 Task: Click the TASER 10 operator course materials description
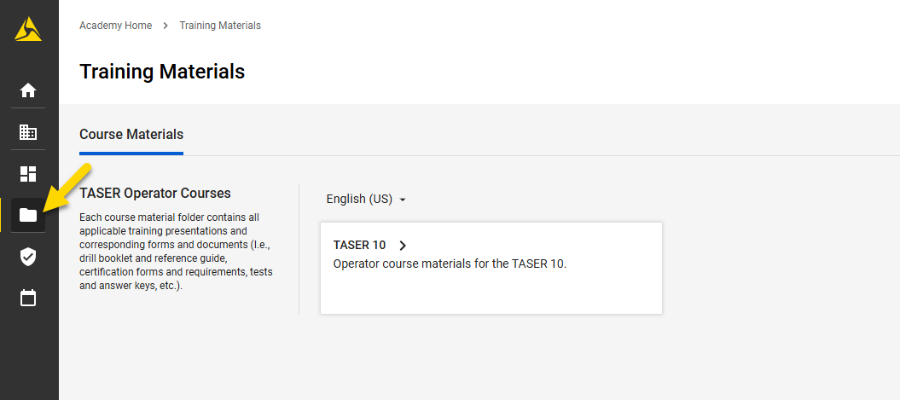click(x=450, y=264)
